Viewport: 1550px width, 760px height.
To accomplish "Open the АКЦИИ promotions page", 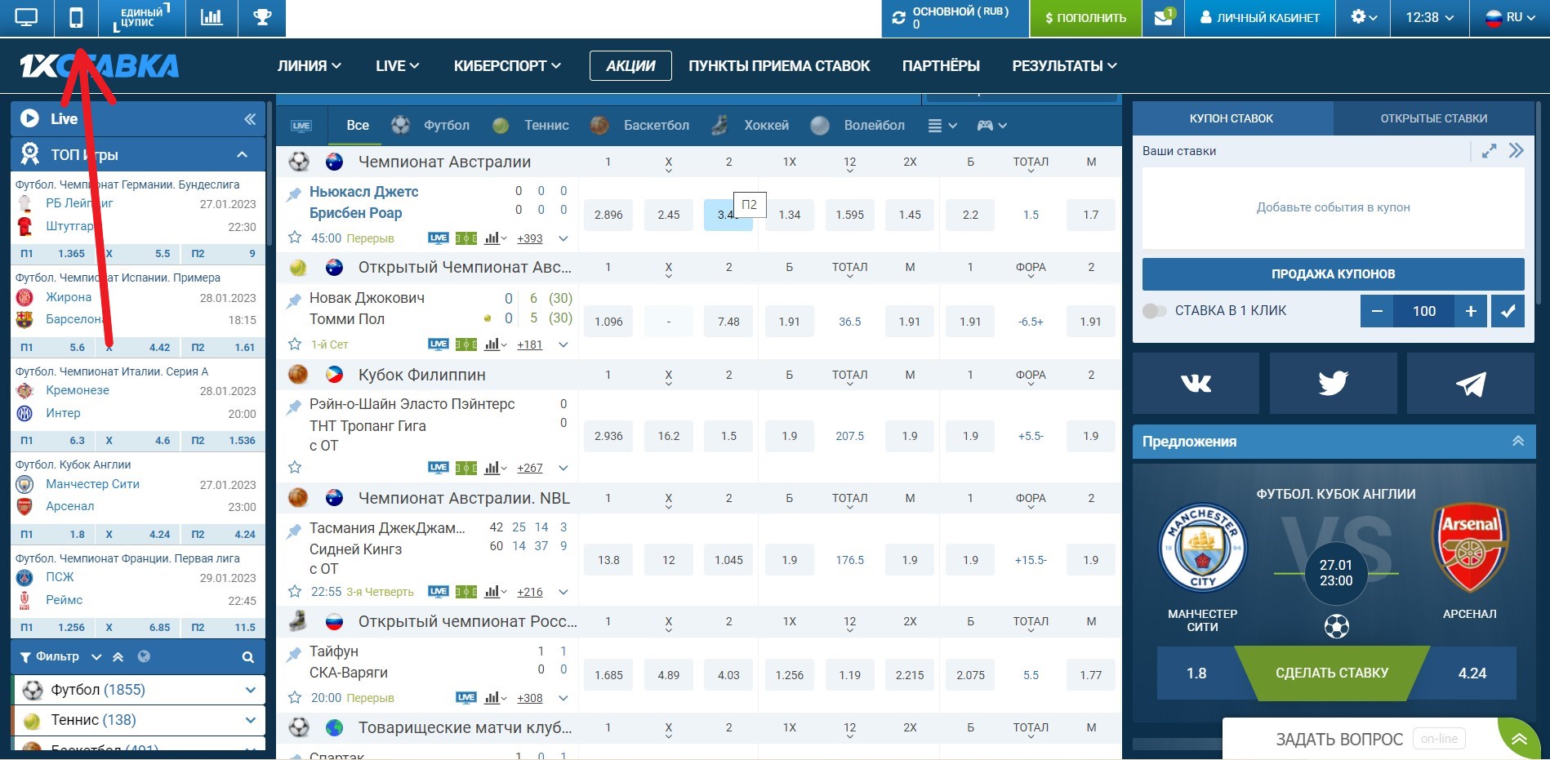I will point(630,66).
